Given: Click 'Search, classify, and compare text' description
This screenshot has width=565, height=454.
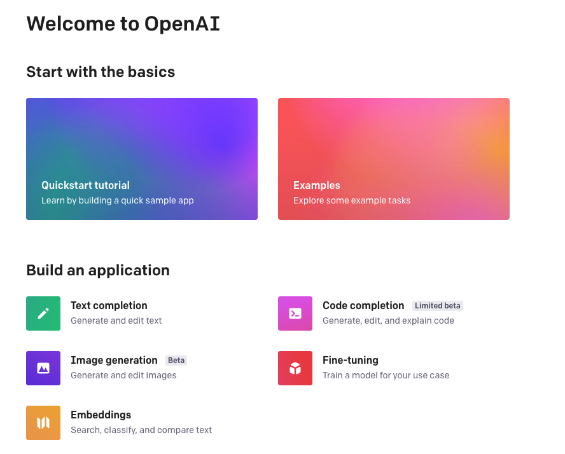Looking at the screenshot, I should 141,430.
